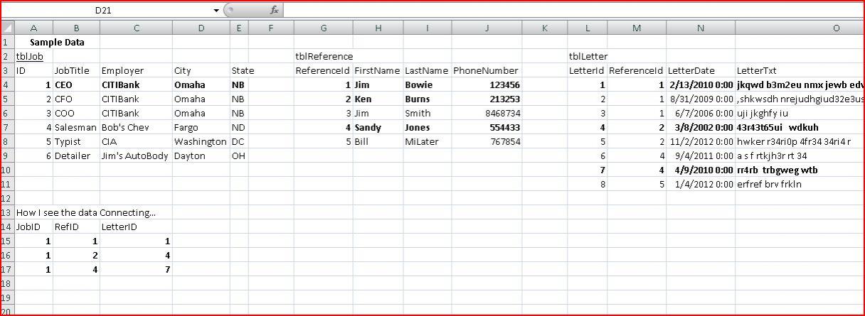The image size is (865, 316).
Task: Click the 'CIA' employer cell
Action: click(x=136, y=142)
